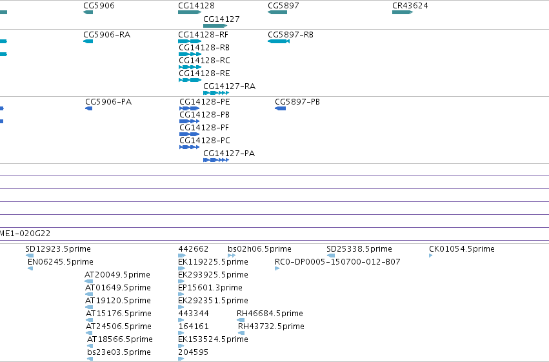Click the 164161 label text

[x=194, y=327]
